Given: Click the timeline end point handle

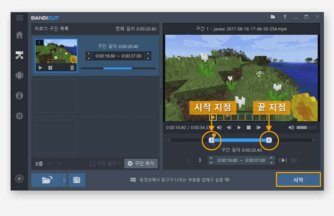Looking at the screenshot, I should [x=269, y=140].
